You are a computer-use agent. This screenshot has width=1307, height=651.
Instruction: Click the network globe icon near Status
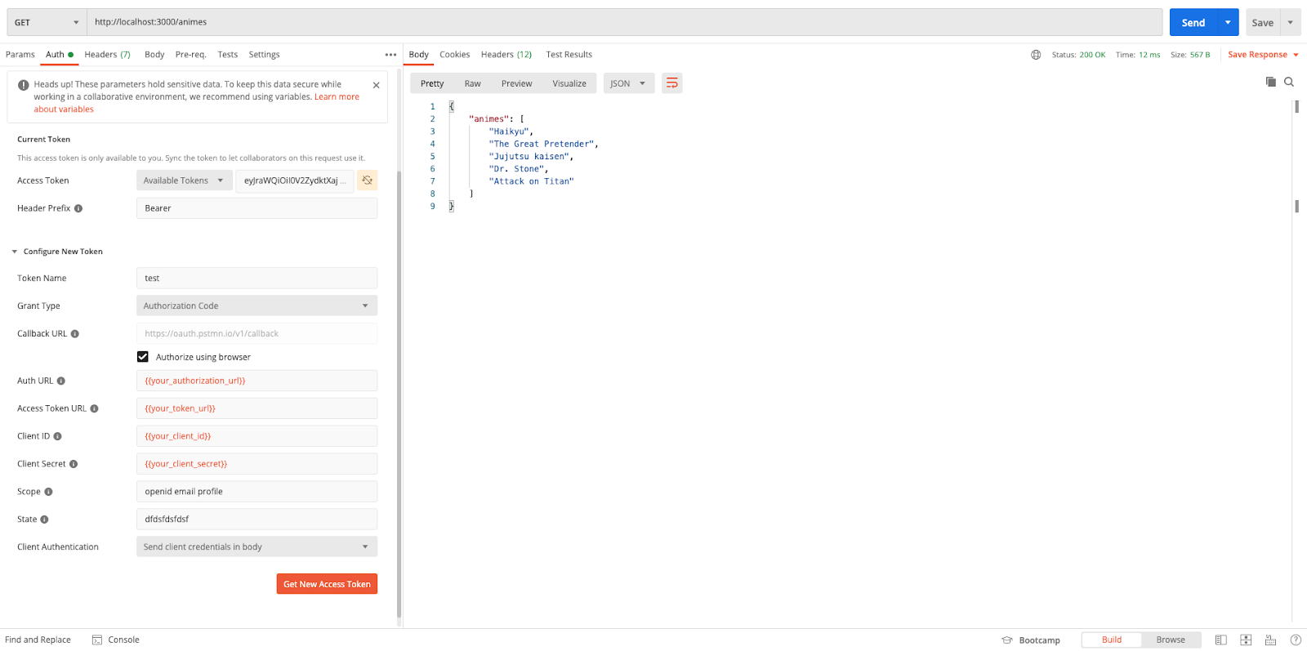click(x=1036, y=55)
